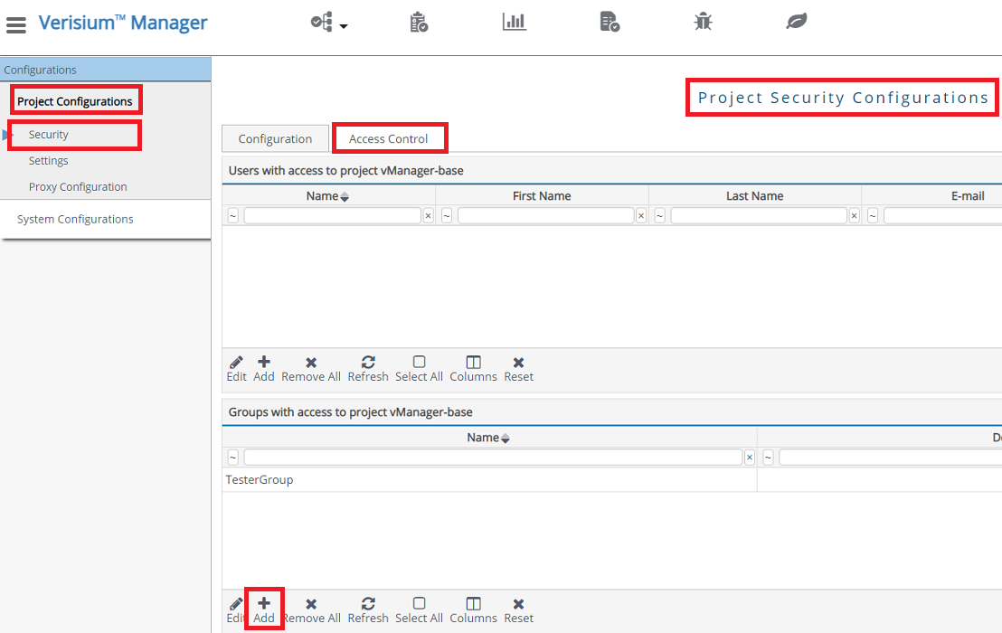This screenshot has height=633, width=1002.
Task: Refresh the Groups access table
Action: pos(368,609)
